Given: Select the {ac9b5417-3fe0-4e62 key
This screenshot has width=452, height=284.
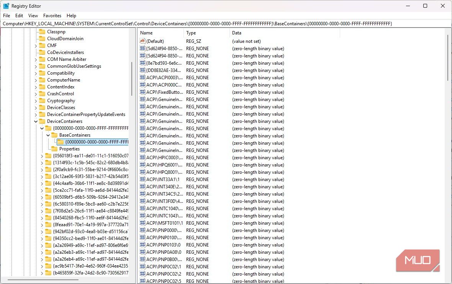Looking at the screenshot, I should click(x=90, y=266).
